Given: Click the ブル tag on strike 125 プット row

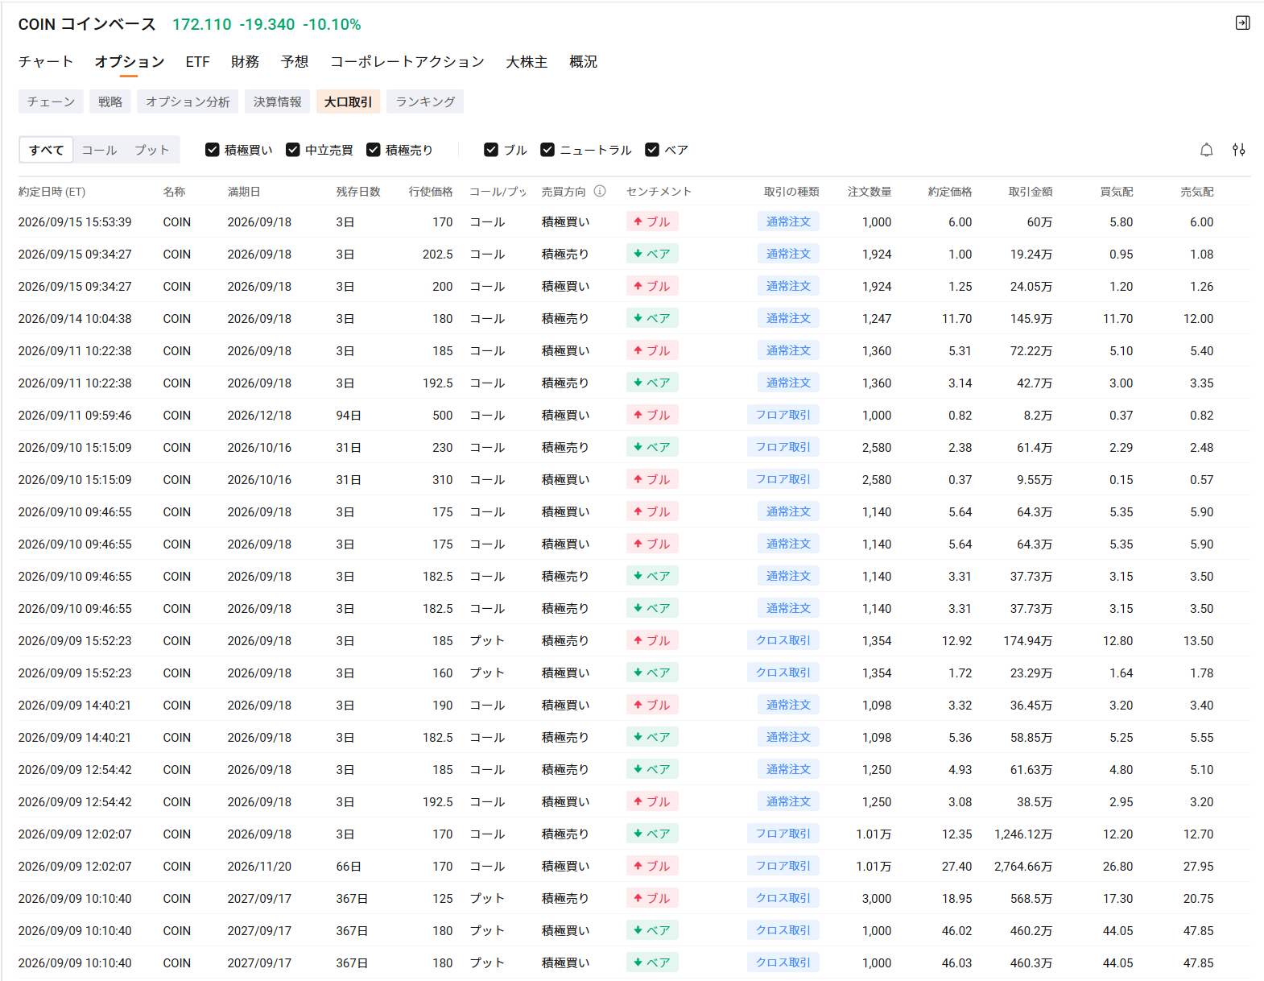Looking at the screenshot, I should point(652,898).
